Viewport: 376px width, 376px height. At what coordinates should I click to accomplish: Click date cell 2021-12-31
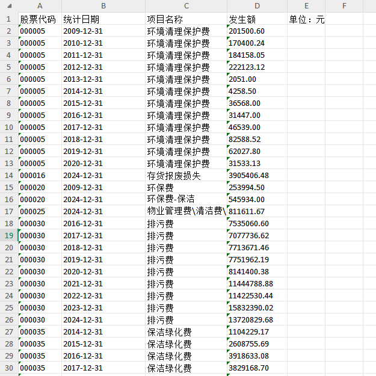click(x=103, y=283)
